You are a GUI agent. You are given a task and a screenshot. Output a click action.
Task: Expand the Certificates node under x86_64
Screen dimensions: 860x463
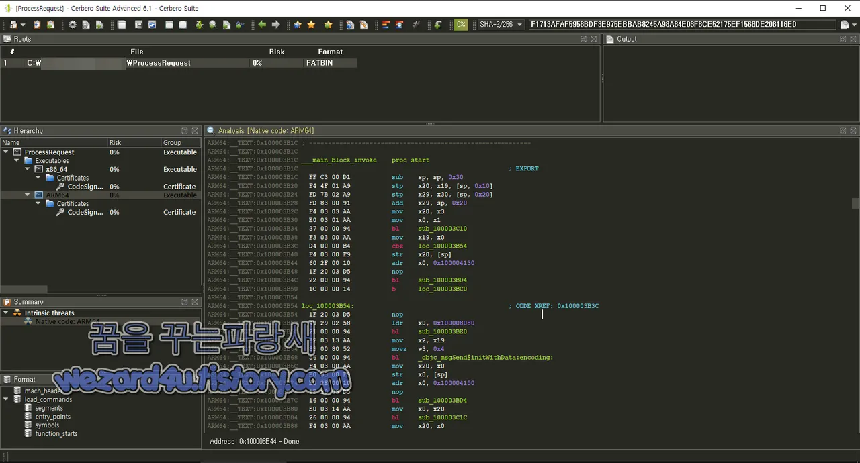coord(38,178)
